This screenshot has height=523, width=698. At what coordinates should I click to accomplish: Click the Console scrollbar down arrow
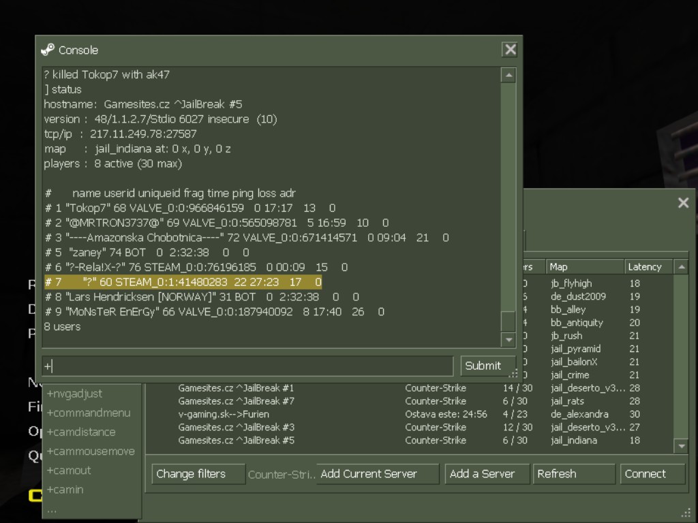click(x=509, y=340)
